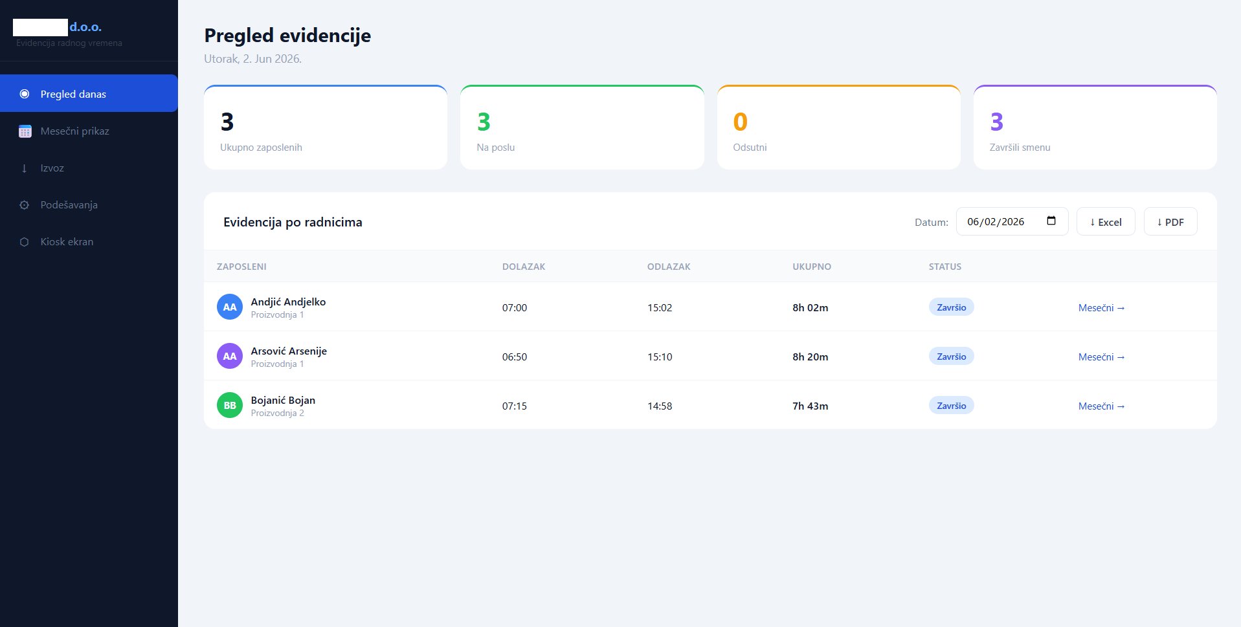This screenshot has width=1241, height=627.
Task: Click the radio dot icon beside Pregled danas
Action: click(25, 94)
